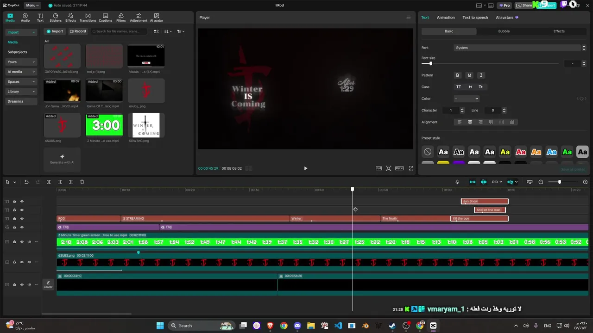
Task: Open the Stickers panel
Action: point(56,18)
